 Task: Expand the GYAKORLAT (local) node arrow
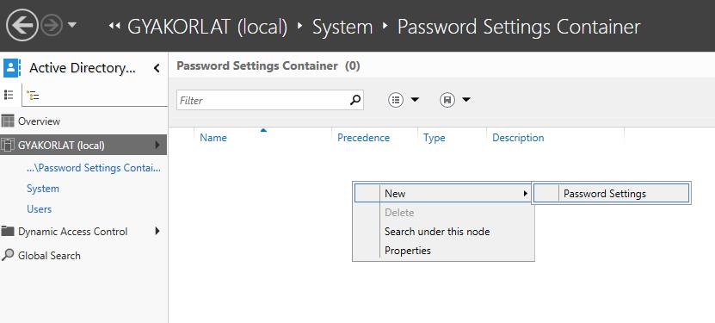coord(157,145)
